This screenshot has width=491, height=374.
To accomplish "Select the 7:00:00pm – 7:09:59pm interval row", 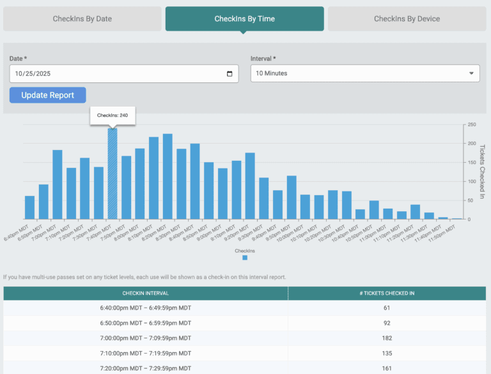I will coord(146,338).
